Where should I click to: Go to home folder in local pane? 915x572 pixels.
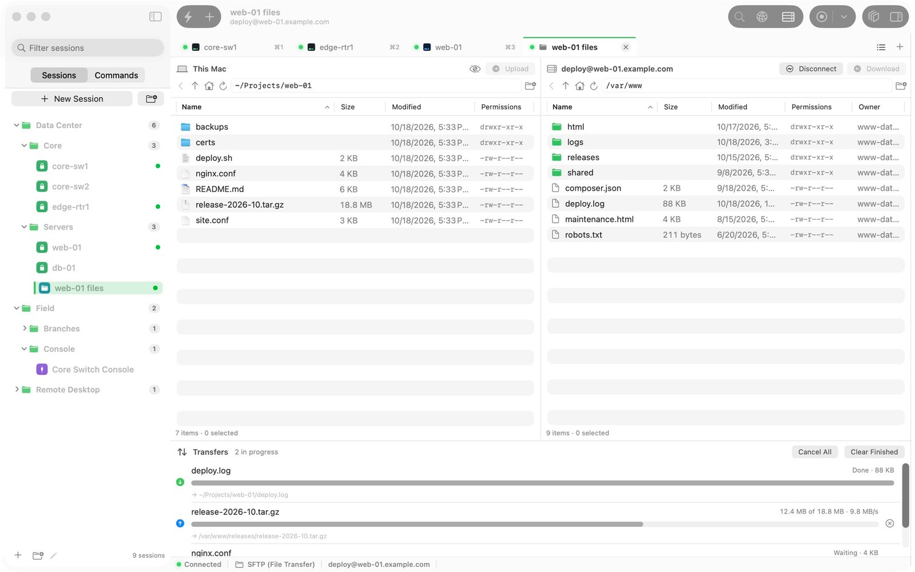point(209,86)
